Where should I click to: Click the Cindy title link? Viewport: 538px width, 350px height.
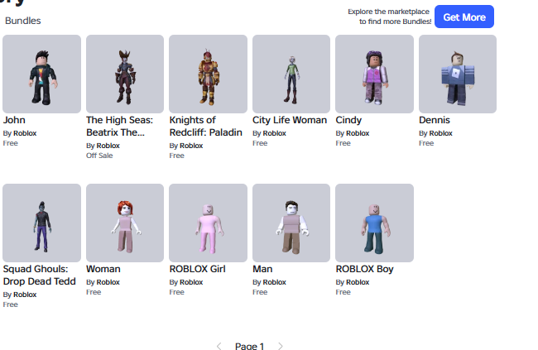[x=348, y=120]
